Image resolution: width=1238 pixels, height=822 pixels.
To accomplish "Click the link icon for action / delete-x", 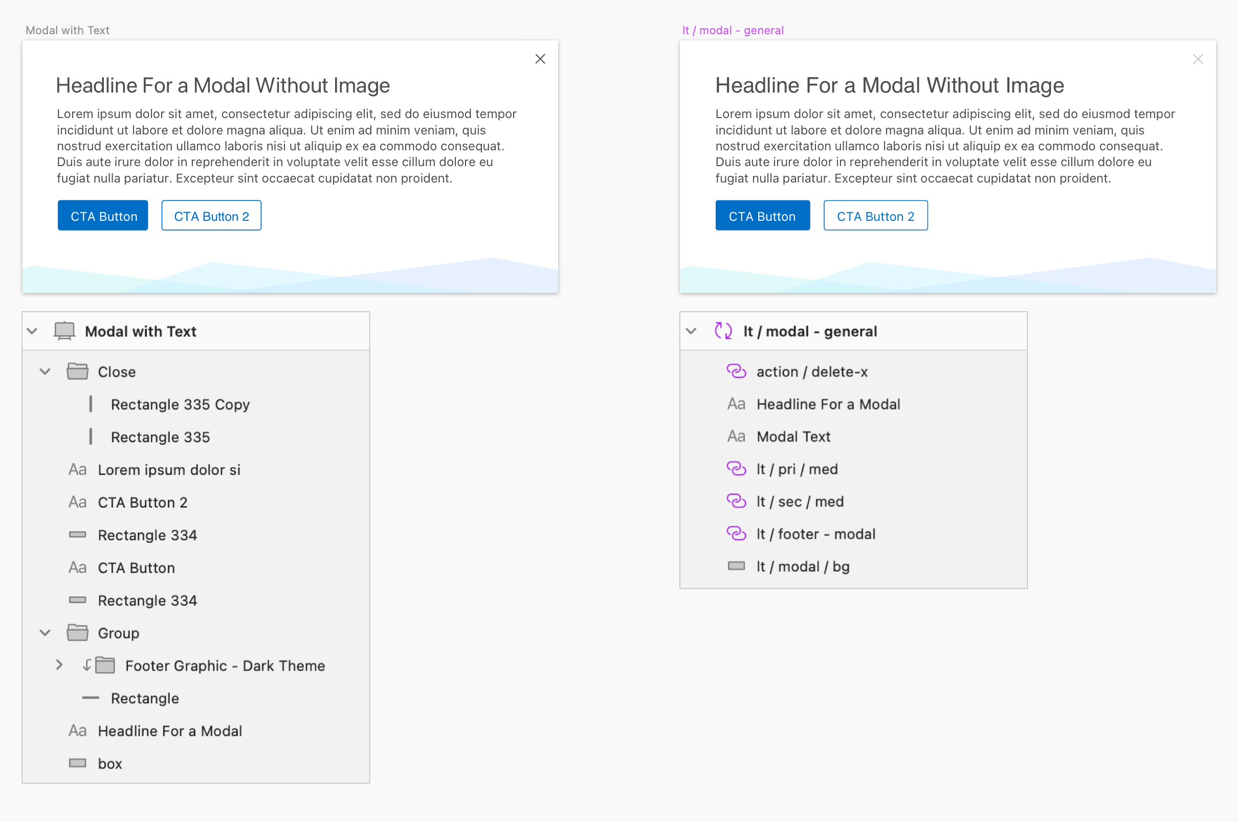I will (736, 371).
